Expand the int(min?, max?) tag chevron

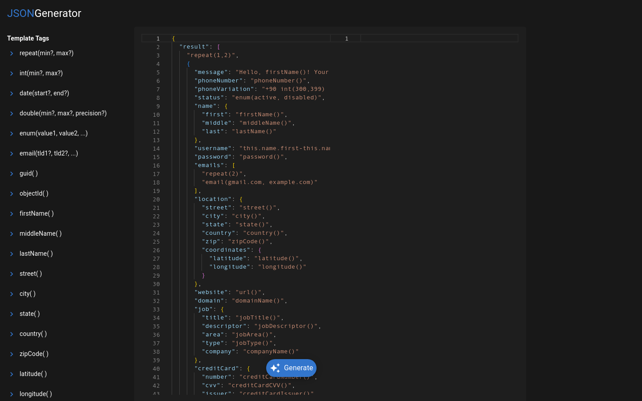point(12,74)
